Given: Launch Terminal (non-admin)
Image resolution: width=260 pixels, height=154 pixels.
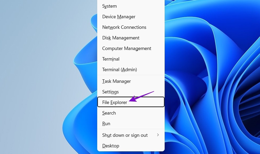Looking at the screenshot, I should click(x=111, y=59).
